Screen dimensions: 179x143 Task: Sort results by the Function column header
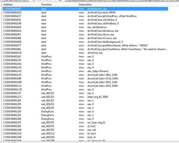click(x=46, y=5)
